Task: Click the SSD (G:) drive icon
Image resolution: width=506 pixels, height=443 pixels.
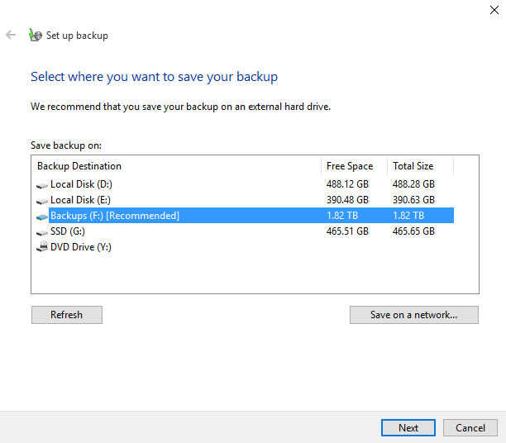Action: (x=42, y=231)
